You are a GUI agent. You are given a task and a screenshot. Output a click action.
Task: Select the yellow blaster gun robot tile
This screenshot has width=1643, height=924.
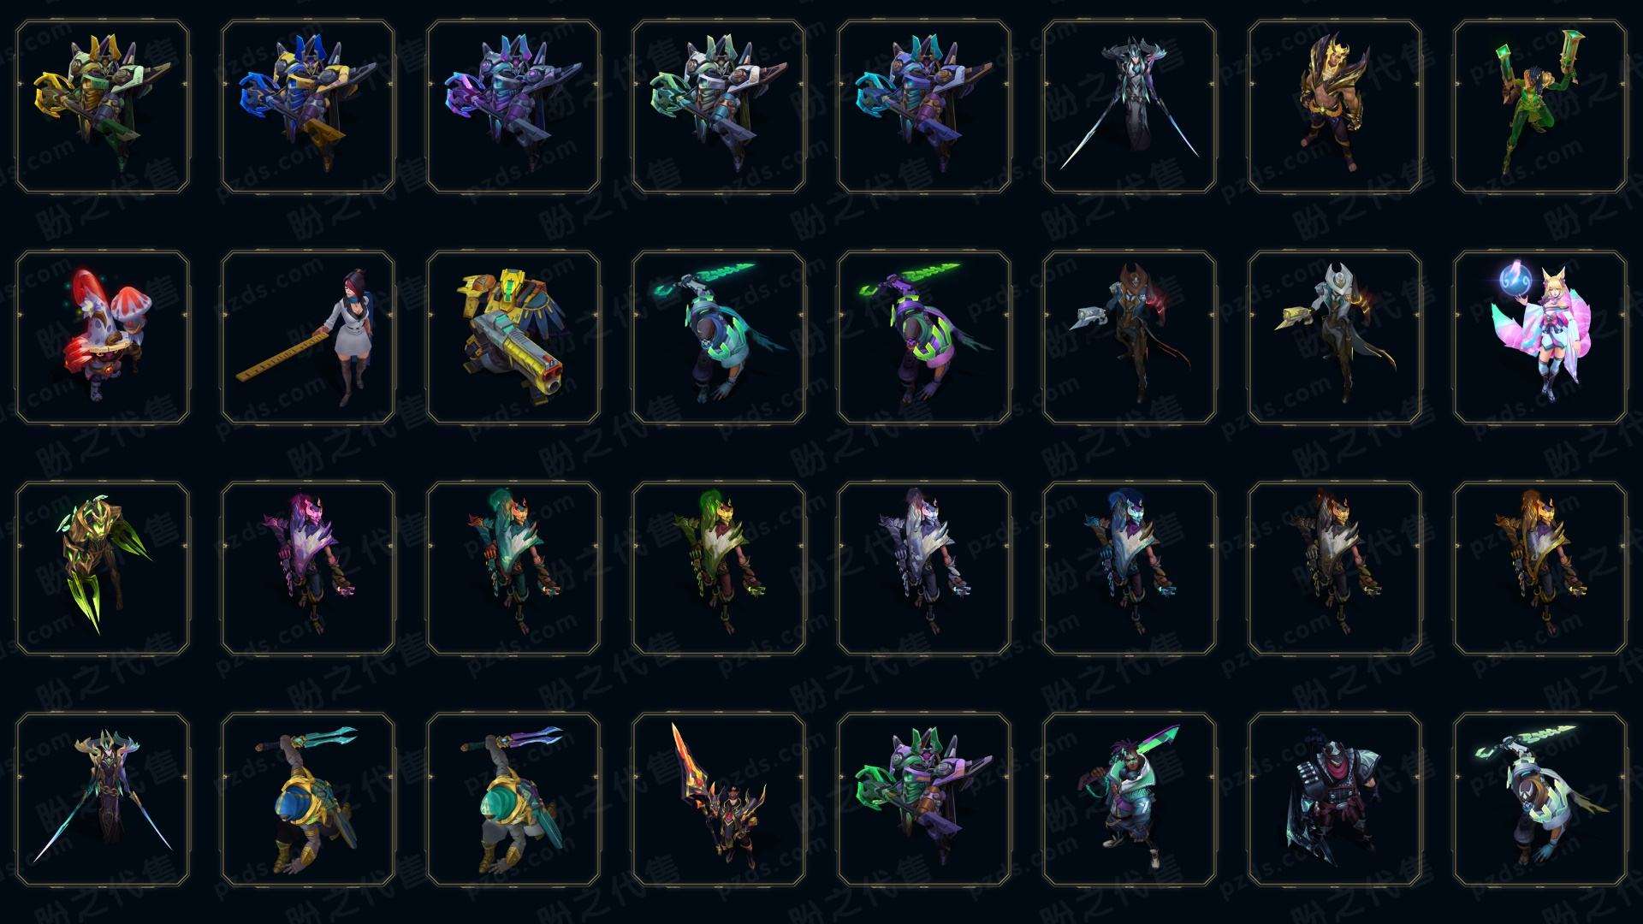(513, 337)
